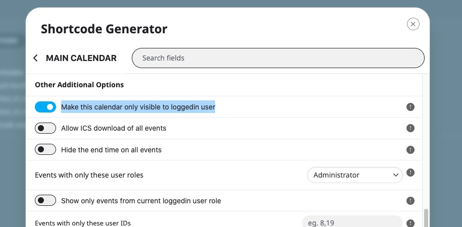Enable 'Allow ICS download of all events'
Image resolution: width=462 pixels, height=227 pixels.
pos(45,129)
